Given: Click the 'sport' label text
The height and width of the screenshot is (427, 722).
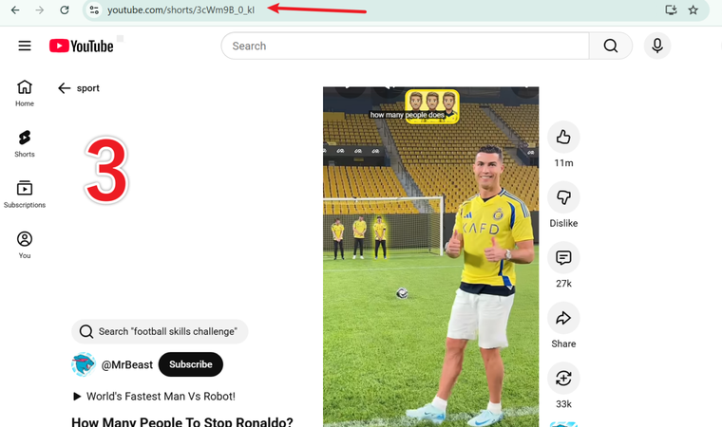Looking at the screenshot, I should click(x=88, y=88).
